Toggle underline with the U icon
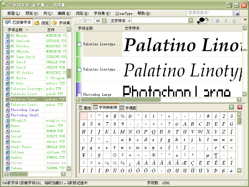249x187 pixels. point(234,21)
